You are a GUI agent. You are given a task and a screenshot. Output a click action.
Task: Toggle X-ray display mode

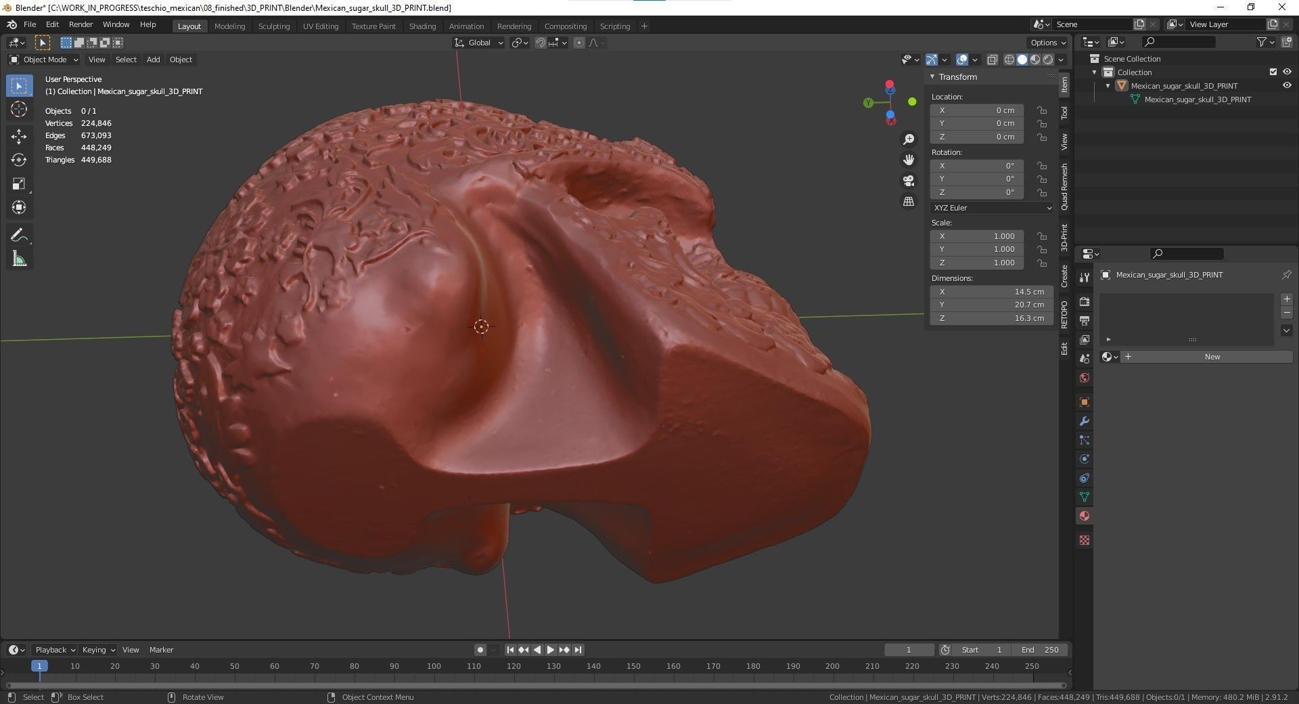coord(992,60)
